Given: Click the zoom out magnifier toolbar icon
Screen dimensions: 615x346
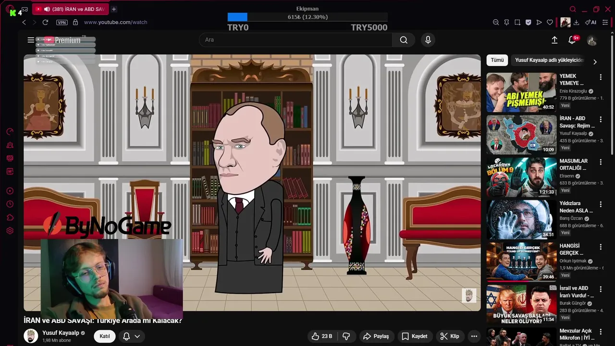Looking at the screenshot, I should pyautogui.click(x=496, y=22).
